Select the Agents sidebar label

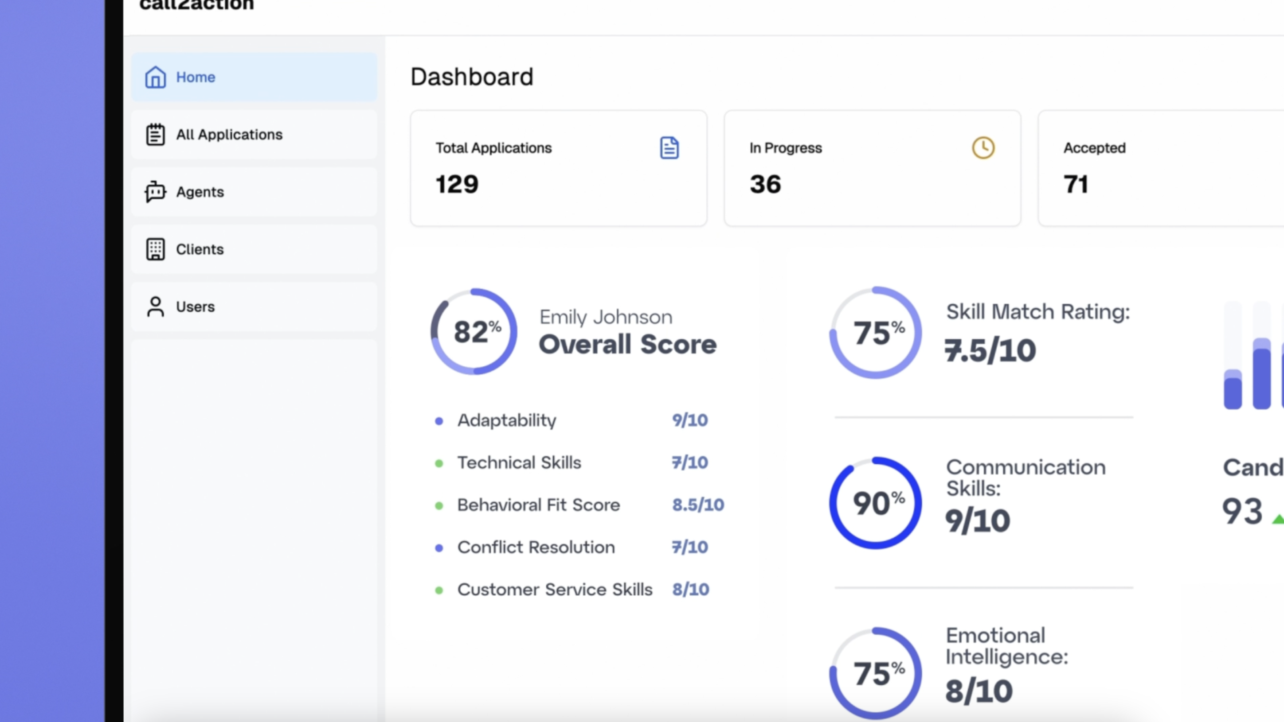click(x=200, y=192)
